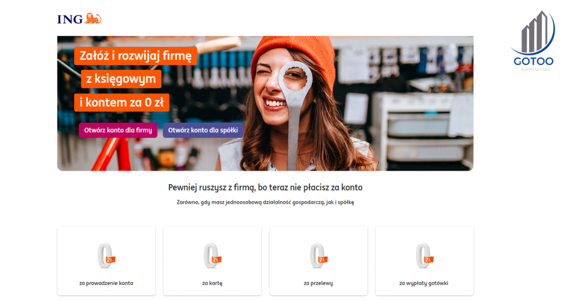
Task: Click the 0 zł icon for cash withdrawals
Action: (424, 256)
